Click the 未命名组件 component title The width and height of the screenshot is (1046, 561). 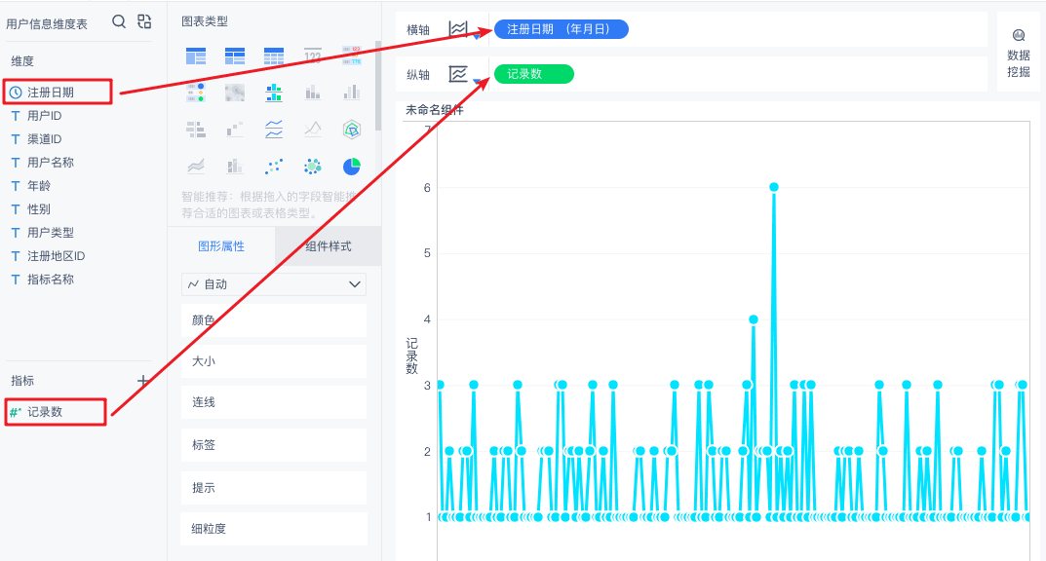(434, 110)
